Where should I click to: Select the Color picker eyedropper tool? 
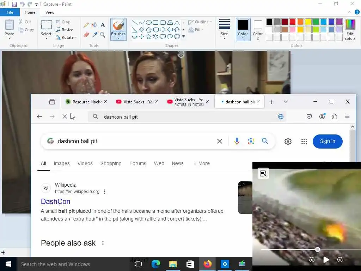click(94, 35)
